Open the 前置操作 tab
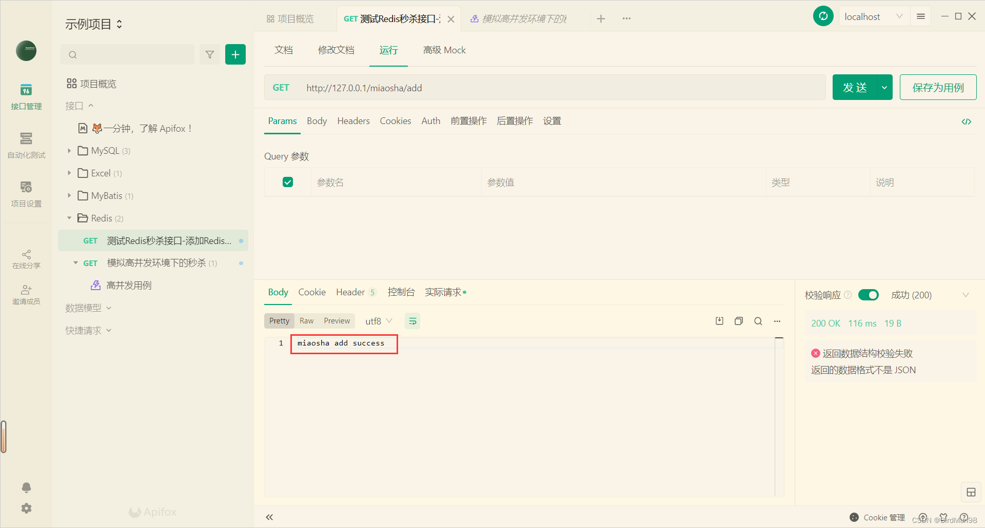The image size is (985, 528). 469,121
